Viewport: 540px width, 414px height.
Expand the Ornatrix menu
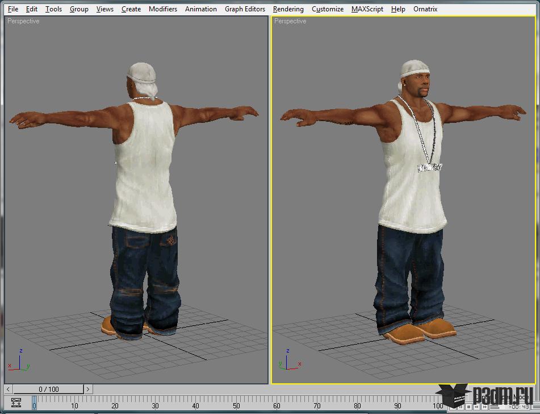pyautogui.click(x=426, y=9)
